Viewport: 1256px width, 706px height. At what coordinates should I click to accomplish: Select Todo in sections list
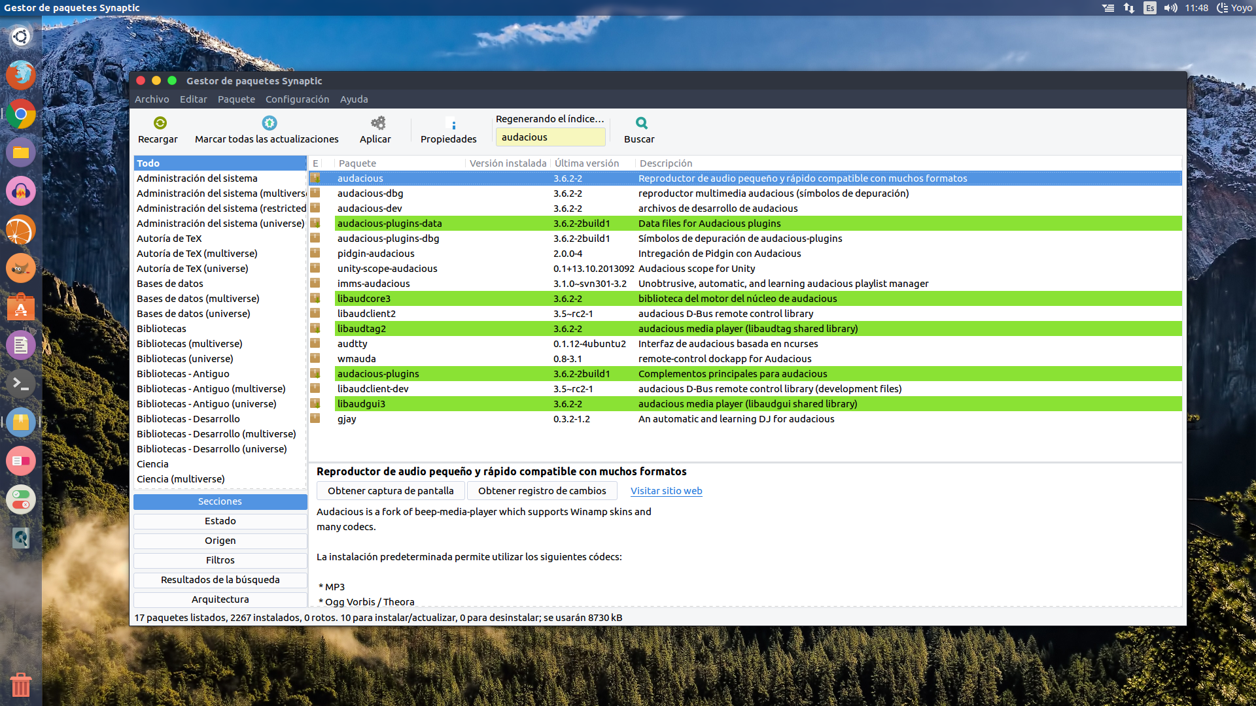(220, 163)
